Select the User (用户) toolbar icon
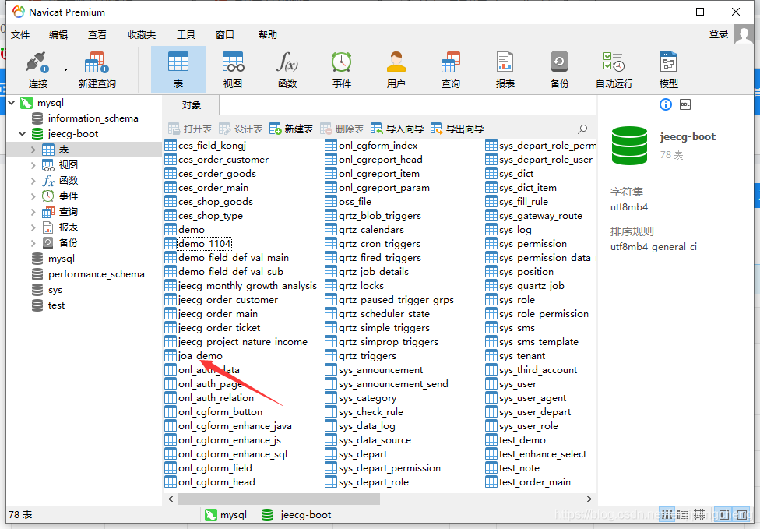Screen dimensions: 760x529 (x=396, y=70)
